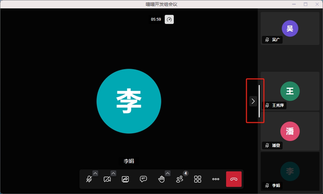
Task: Turn on the camera in the toolbar
Action: (x=107, y=179)
